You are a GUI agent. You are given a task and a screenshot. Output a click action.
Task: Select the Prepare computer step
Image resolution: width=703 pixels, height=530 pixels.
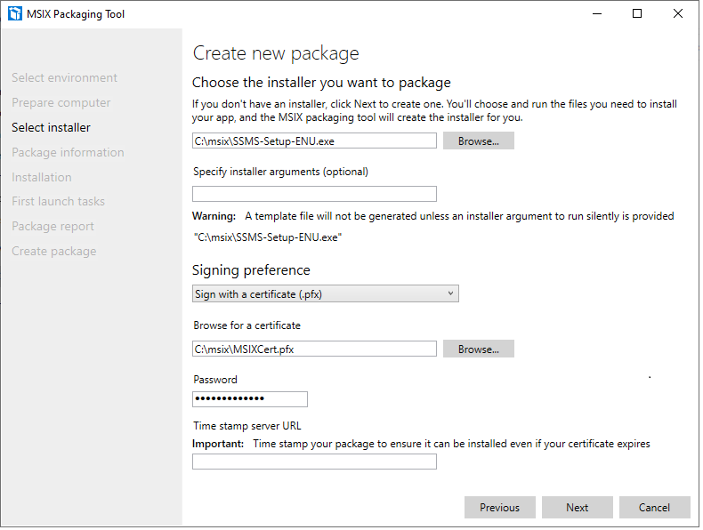(x=61, y=103)
